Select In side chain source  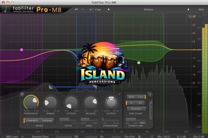tap(131, 103)
